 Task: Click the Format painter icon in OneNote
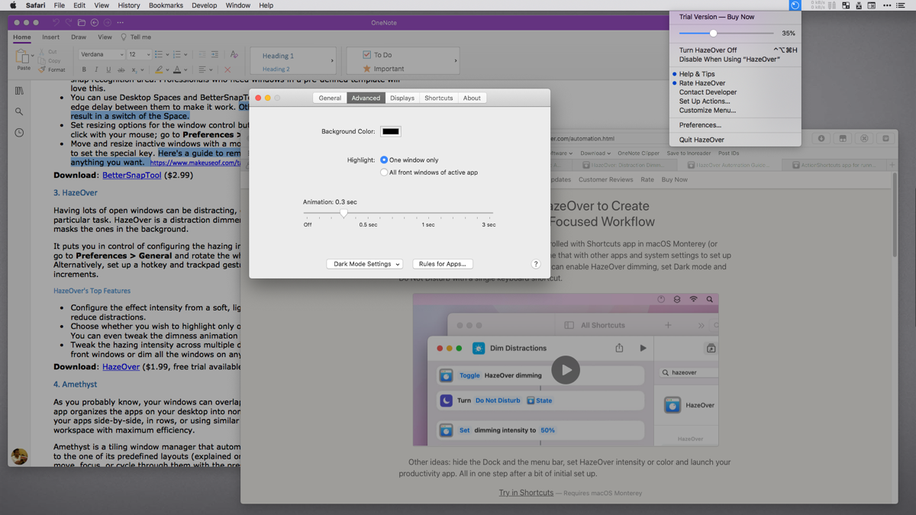click(42, 69)
